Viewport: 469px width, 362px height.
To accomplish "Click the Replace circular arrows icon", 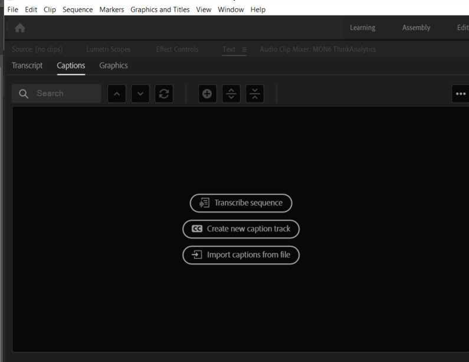I will coord(164,94).
